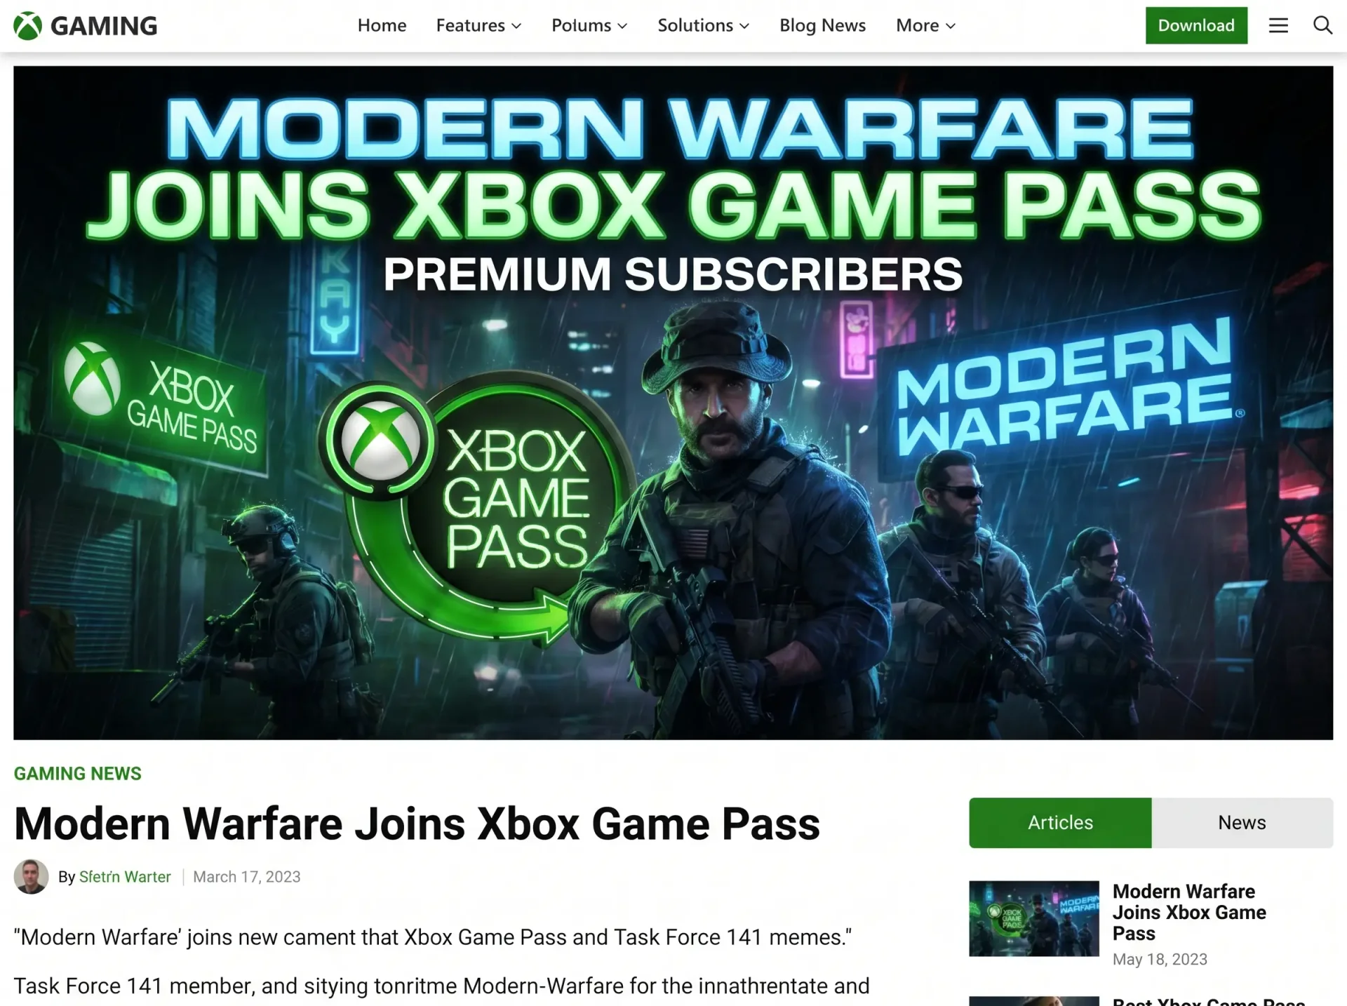1347x1006 pixels.
Task: Expand the Polums dropdown menu
Action: coord(589,25)
